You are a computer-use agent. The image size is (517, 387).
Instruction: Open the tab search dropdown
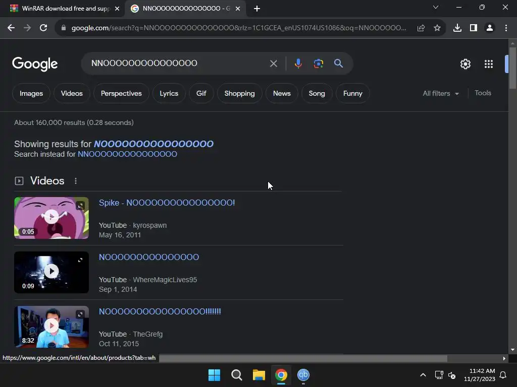[436, 7]
